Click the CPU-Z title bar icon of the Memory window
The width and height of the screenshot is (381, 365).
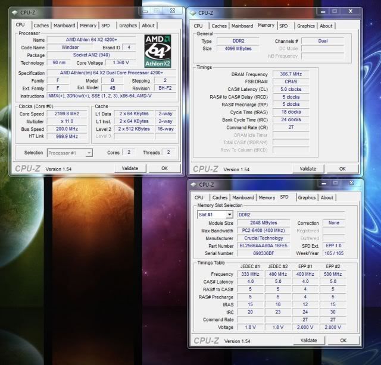pyautogui.click(x=193, y=13)
